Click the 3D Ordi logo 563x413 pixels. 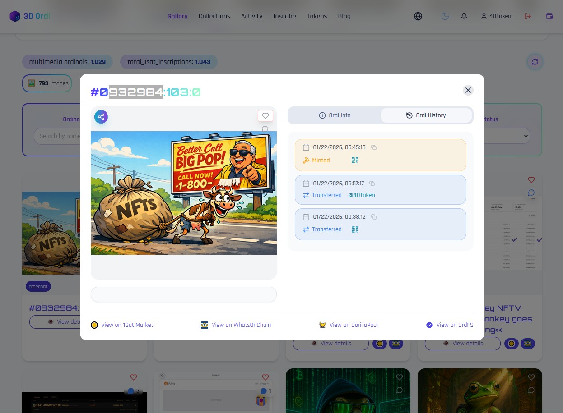(30, 16)
